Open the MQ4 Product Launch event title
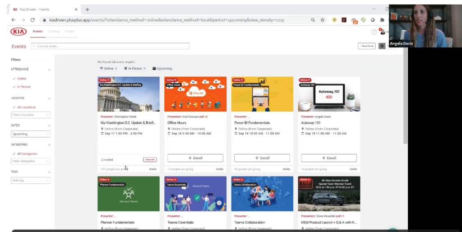Screen dimensions: 462x232 pos(328,222)
